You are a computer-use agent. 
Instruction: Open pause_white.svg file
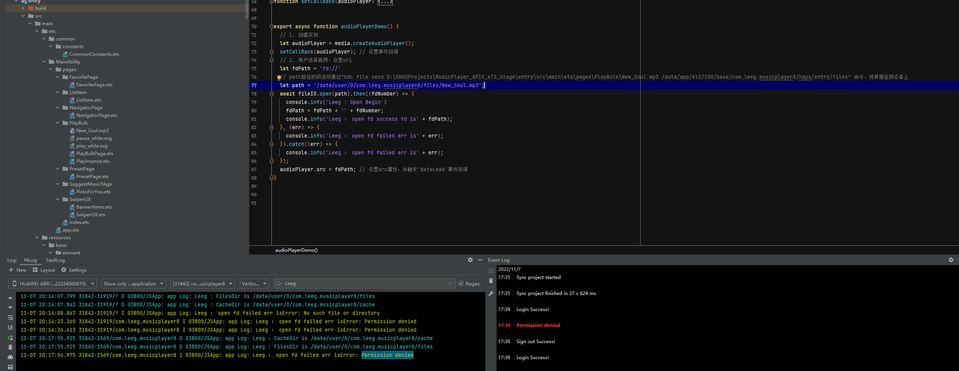coord(94,138)
